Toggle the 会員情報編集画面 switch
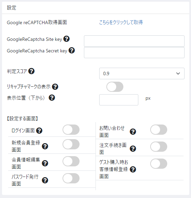This screenshot has height=198, width=191. (x=71, y=161)
